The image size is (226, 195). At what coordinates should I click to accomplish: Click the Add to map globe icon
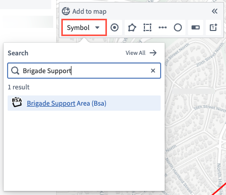66,11
